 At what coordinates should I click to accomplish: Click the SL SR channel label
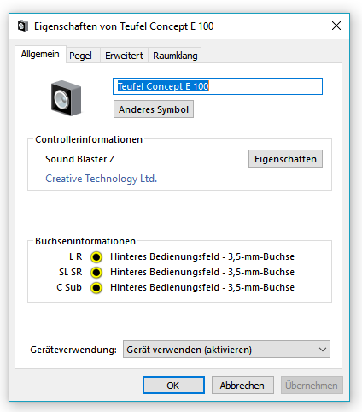pyautogui.click(x=71, y=272)
